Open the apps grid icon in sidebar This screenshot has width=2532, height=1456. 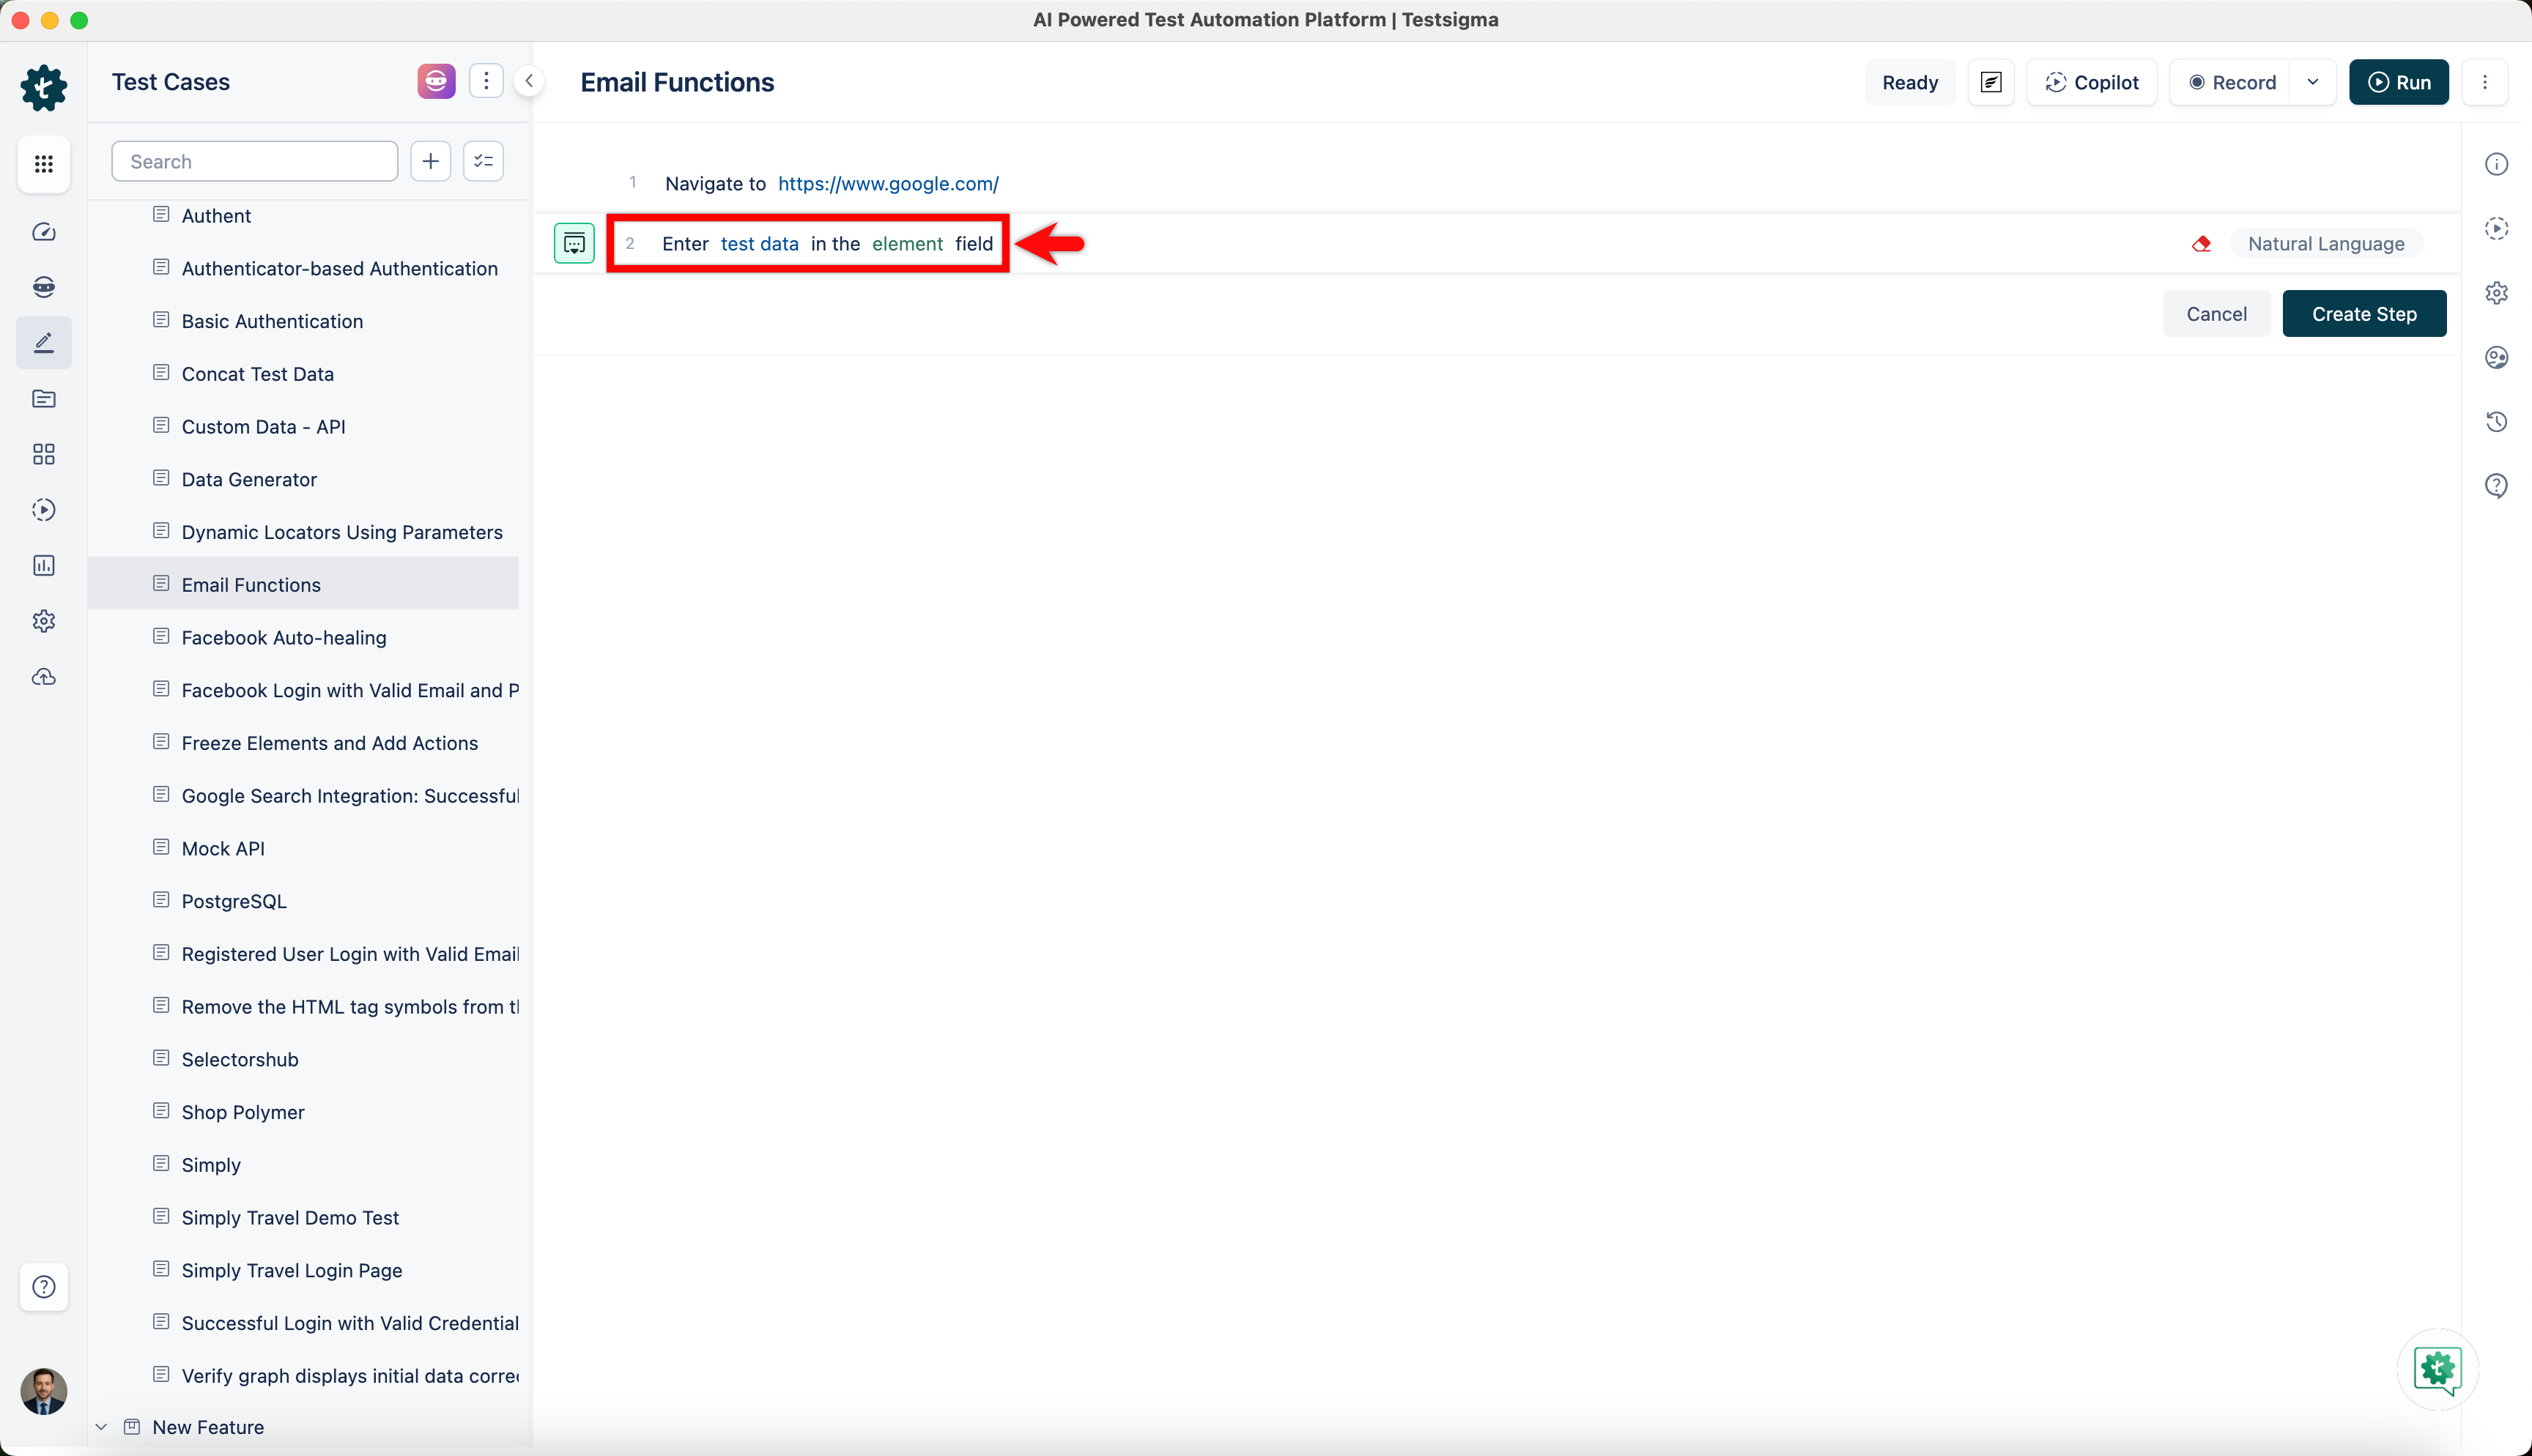point(43,164)
